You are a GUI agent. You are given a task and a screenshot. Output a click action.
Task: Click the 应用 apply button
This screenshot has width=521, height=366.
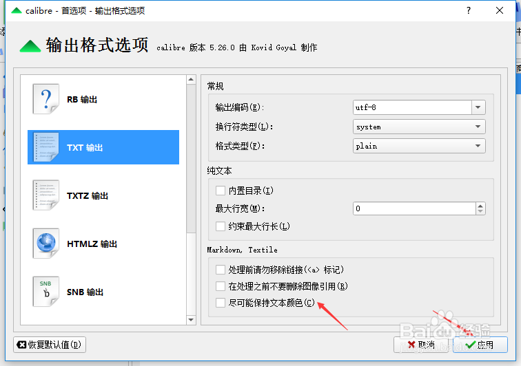click(480, 345)
